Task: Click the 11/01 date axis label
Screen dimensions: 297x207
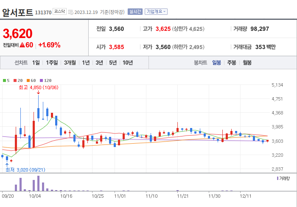Action: pos(120,196)
